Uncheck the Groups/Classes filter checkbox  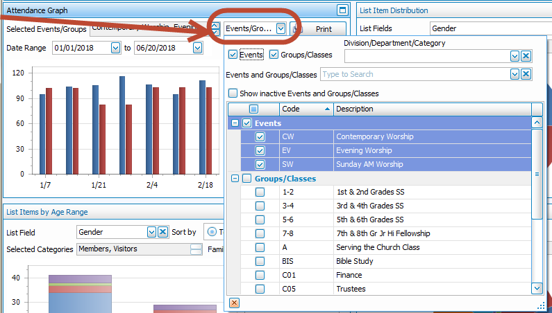pos(274,55)
